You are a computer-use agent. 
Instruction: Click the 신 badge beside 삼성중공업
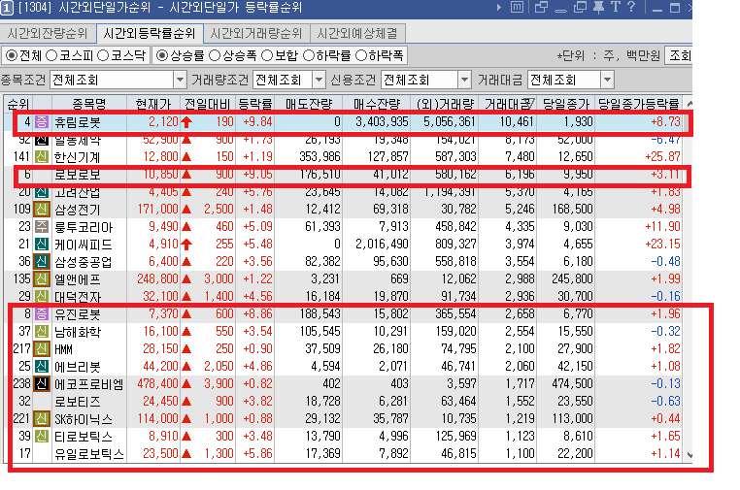click(42, 261)
